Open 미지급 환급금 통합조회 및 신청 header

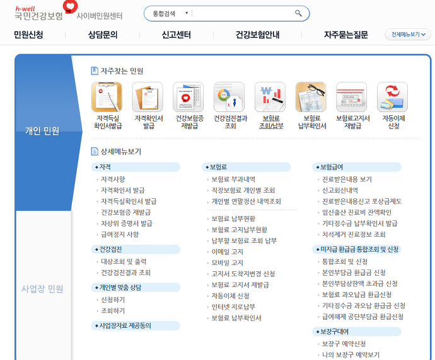point(357,249)
